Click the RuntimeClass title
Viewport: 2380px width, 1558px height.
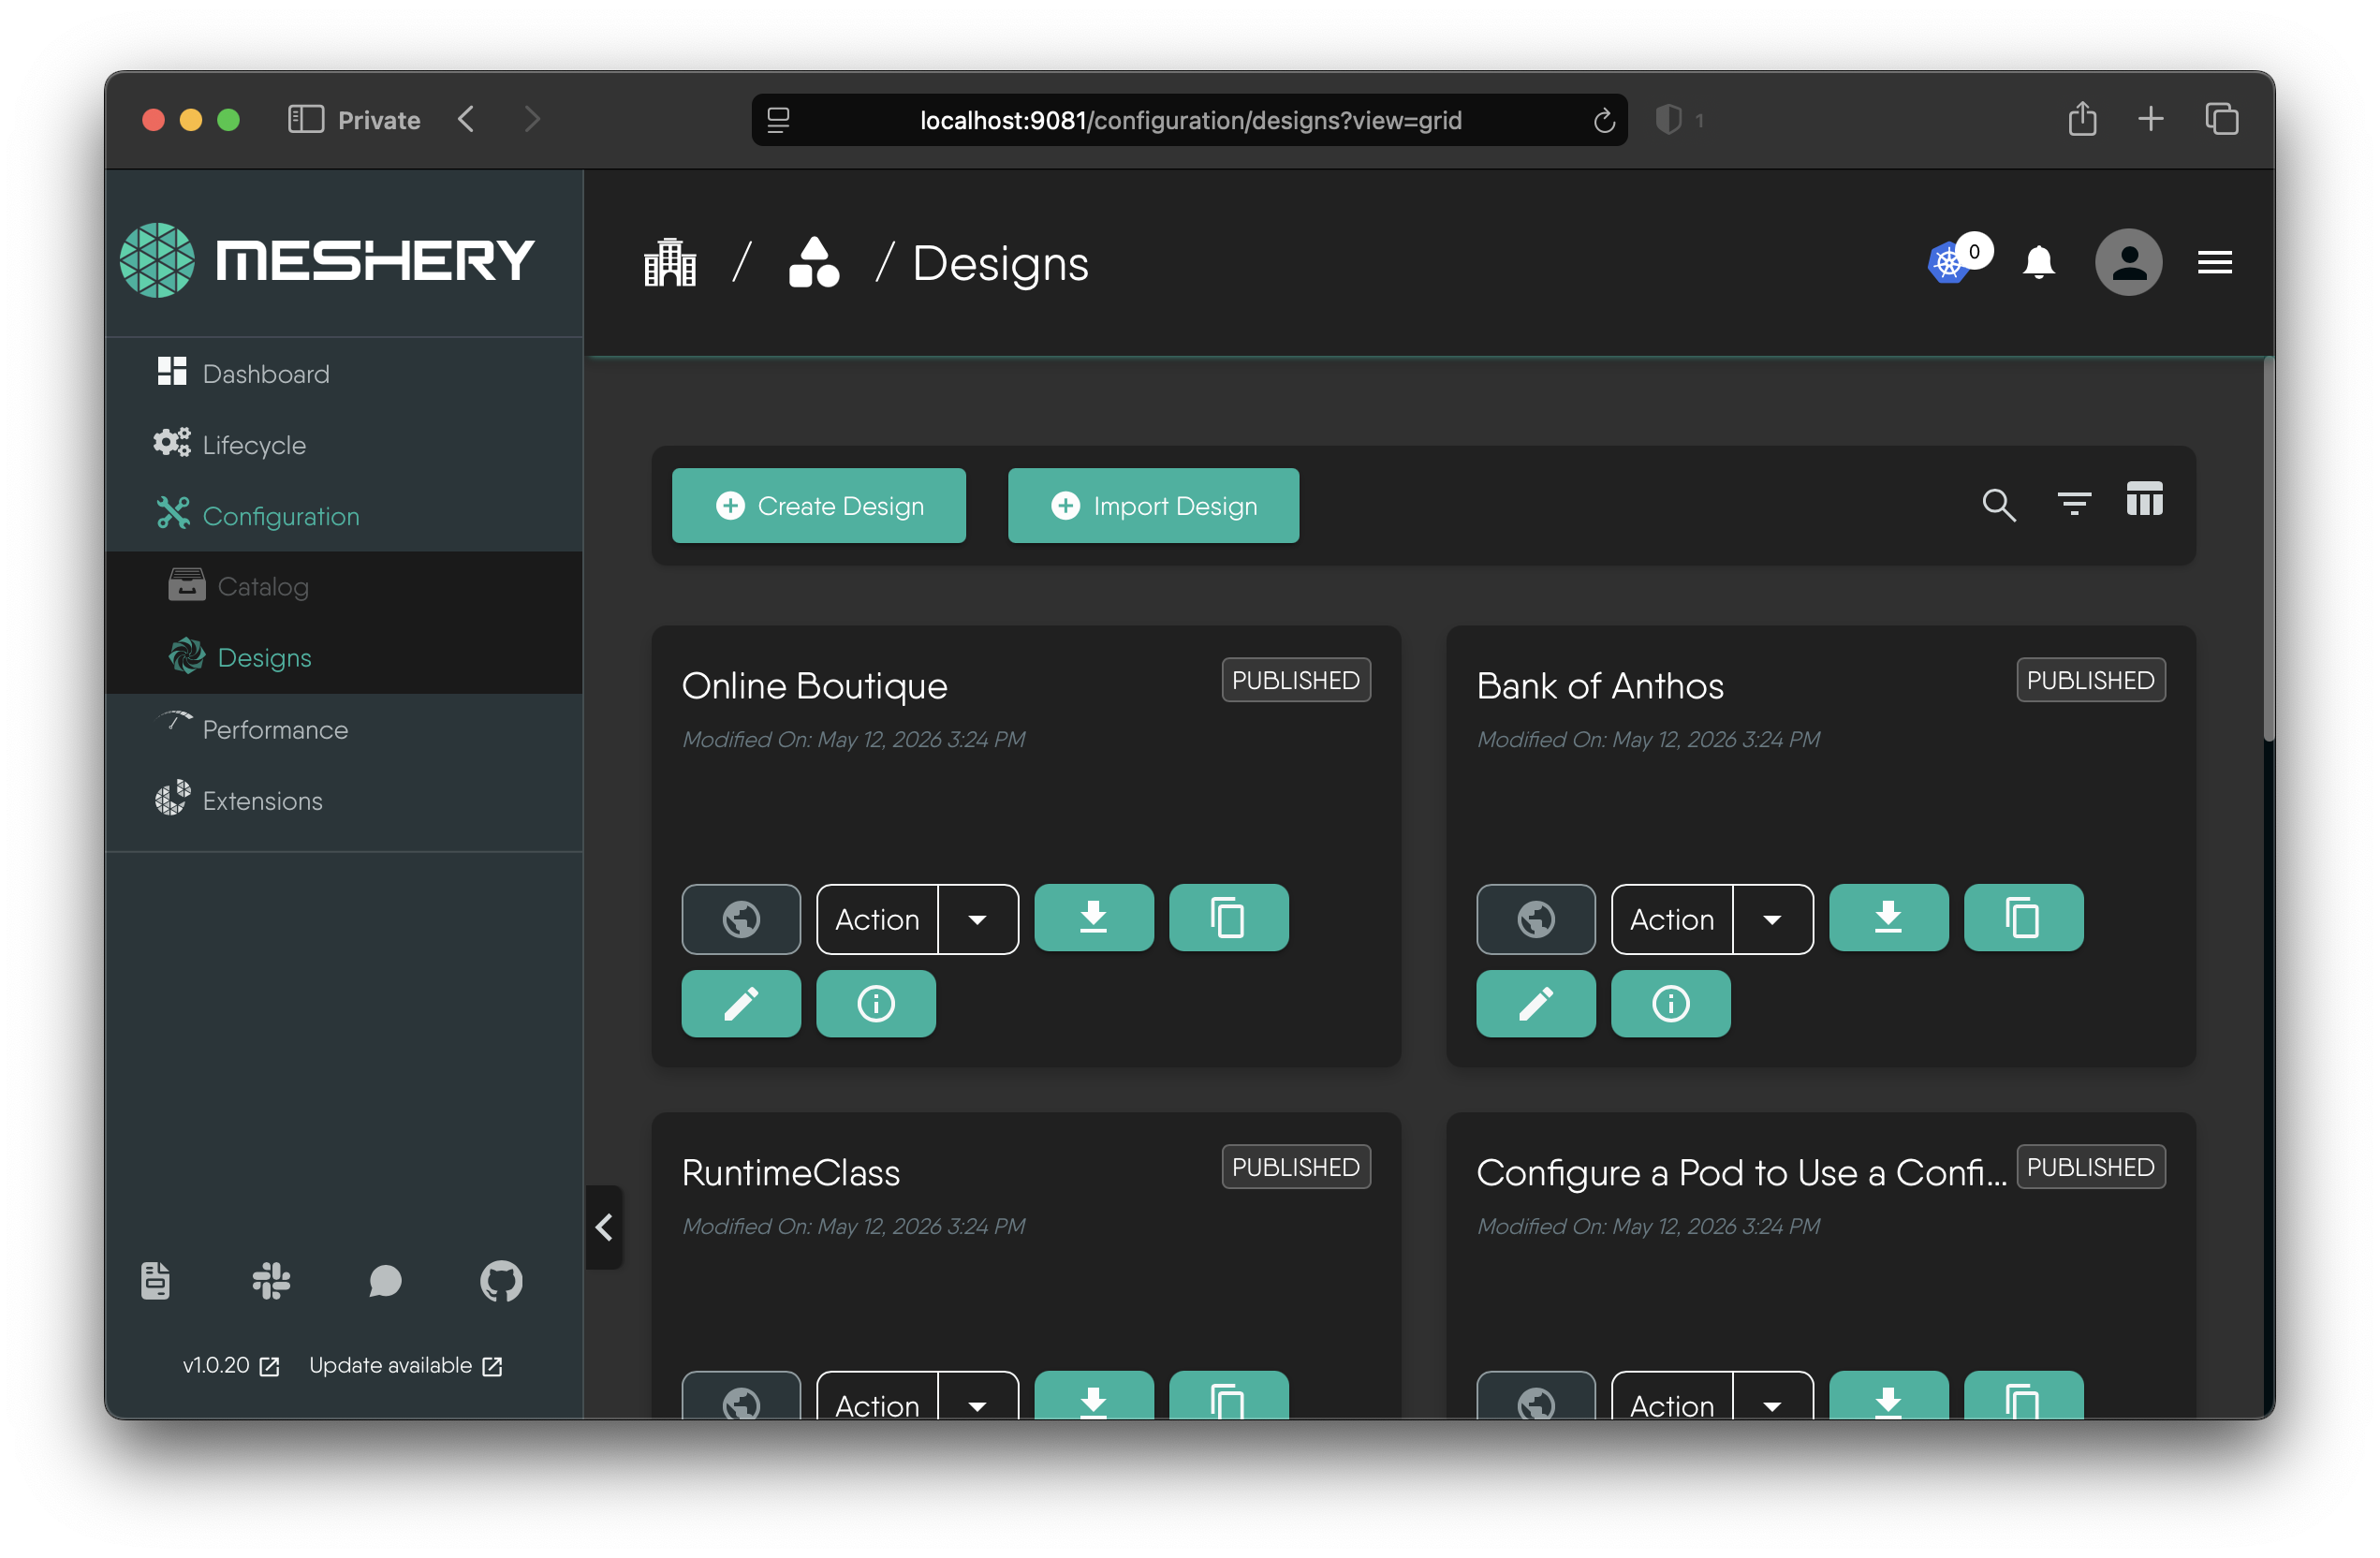point(790,1173)
